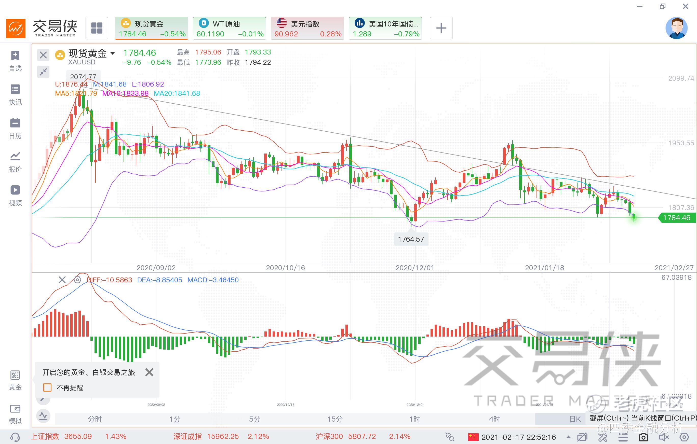Dismiss the gold silver trading popup
This screenshot has height=444, width=697.
click(x=149, y=372)
